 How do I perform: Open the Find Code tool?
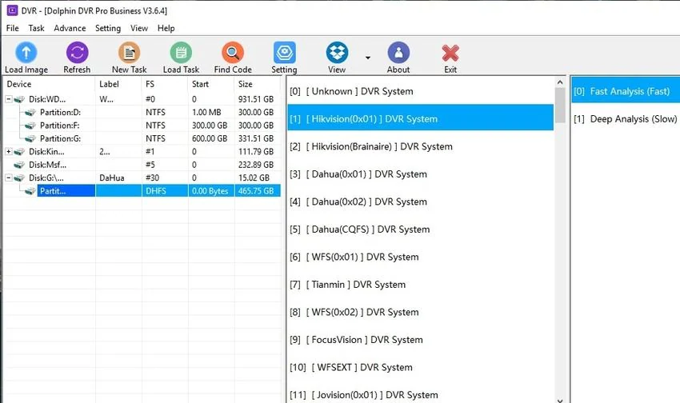point(233,53)
